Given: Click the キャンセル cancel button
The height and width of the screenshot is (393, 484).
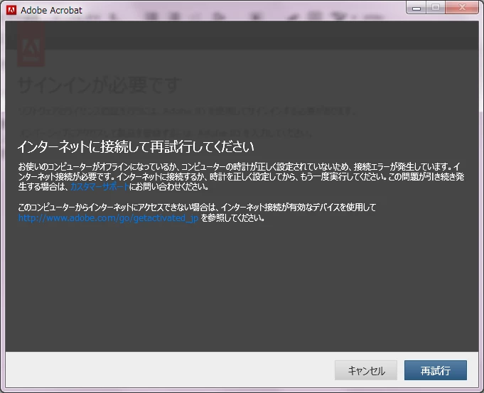Looking at the screenshot, I should (x=366, y=370).
